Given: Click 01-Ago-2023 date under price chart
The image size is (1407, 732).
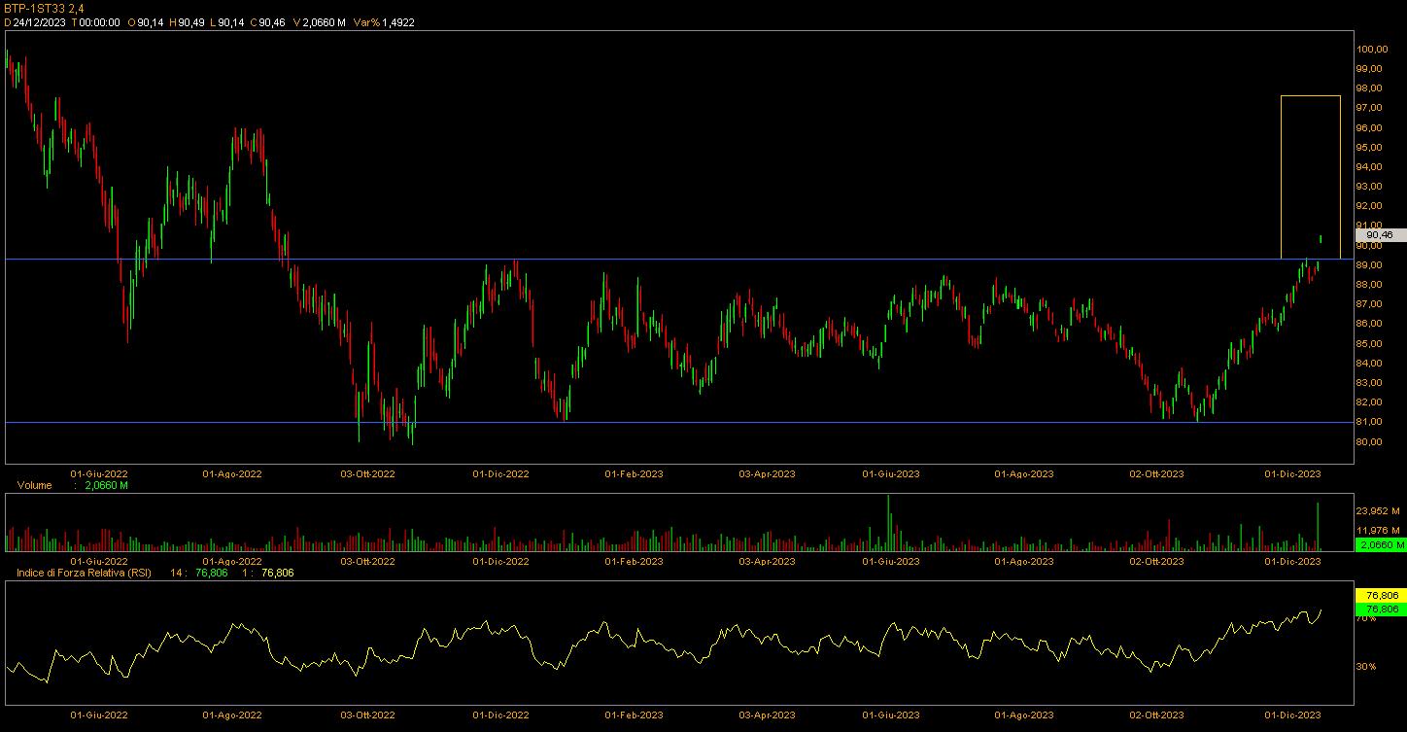Looking at the screenshot, I should (x=1024, y=474).
